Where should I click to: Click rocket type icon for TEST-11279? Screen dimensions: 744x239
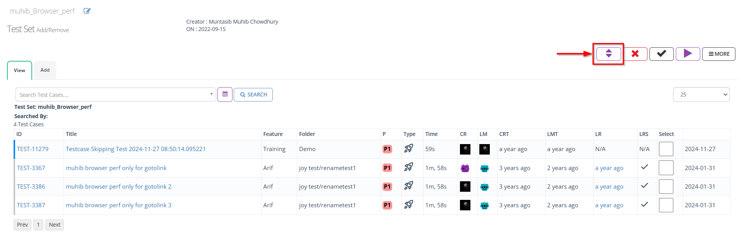[408, 149]
